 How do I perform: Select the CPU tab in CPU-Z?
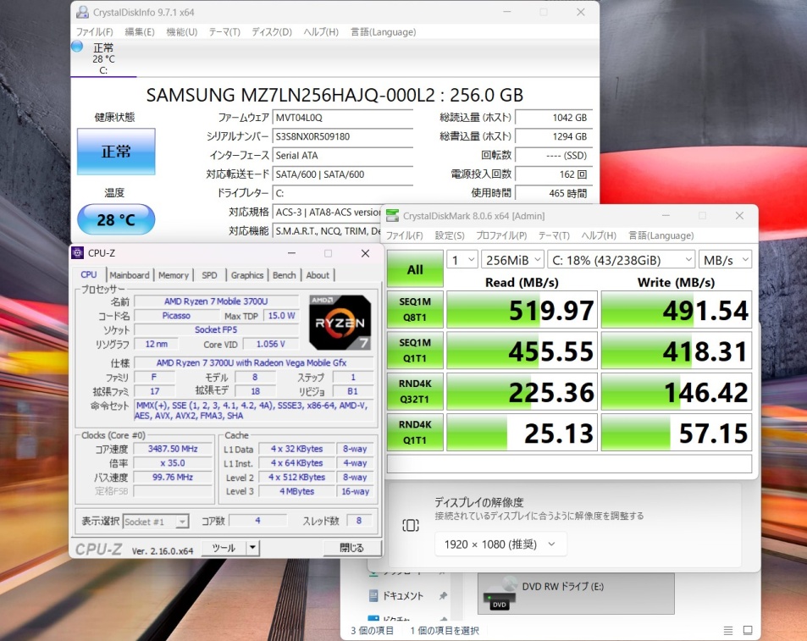[89, 274]
